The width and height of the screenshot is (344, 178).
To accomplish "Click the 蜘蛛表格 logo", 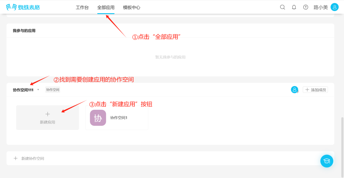I will click(23, 7).
